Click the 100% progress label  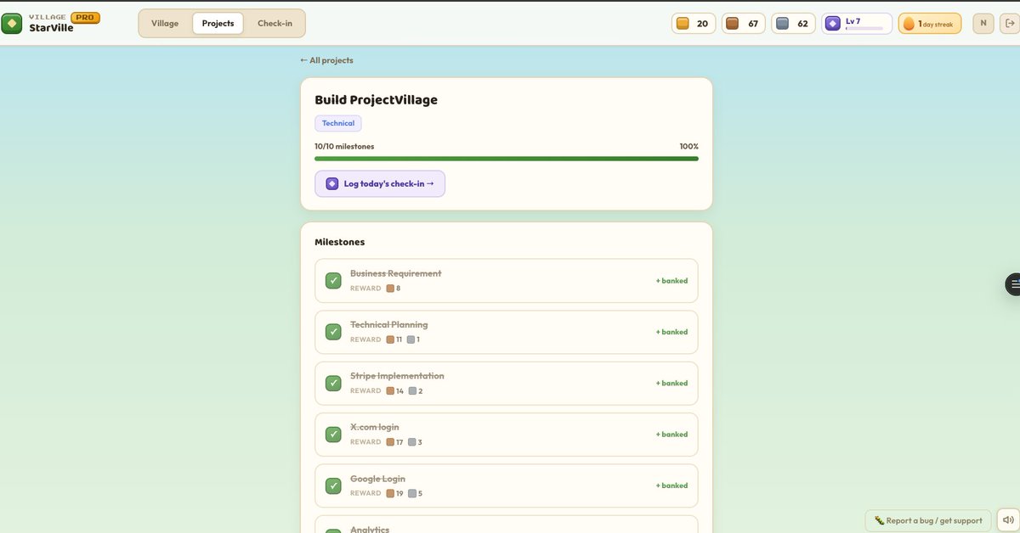coord(688,146)
